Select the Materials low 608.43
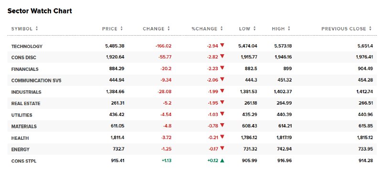Viewport: 382px width, 175px height. [249, 126]
